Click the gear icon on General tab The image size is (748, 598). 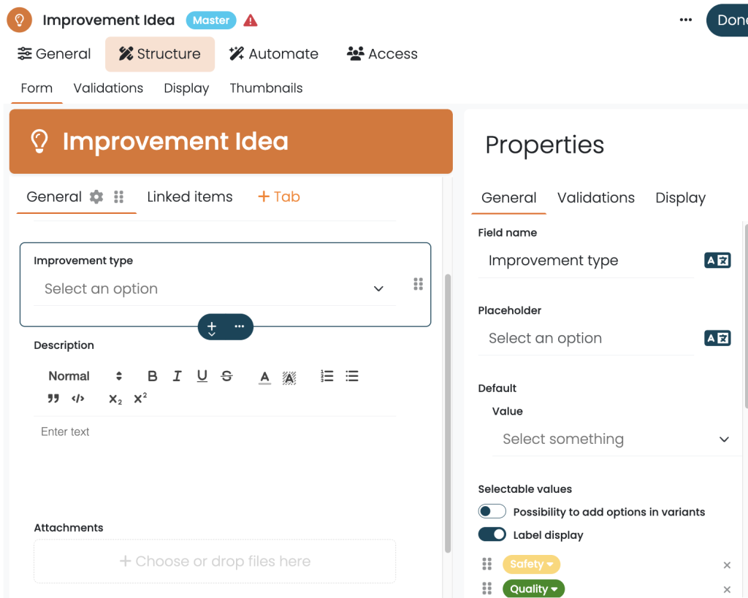(x=96, y=197)
